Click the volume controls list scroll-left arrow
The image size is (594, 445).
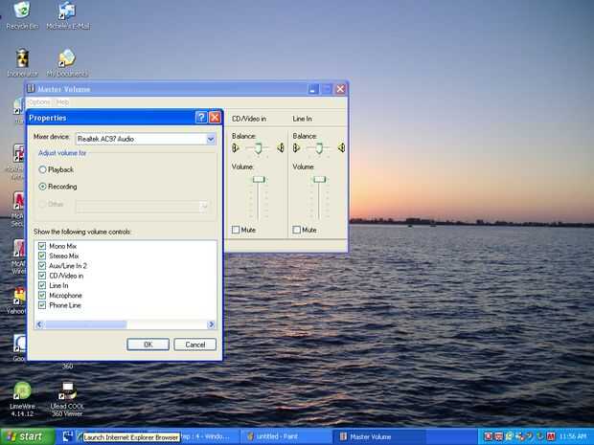coord(39,324)
